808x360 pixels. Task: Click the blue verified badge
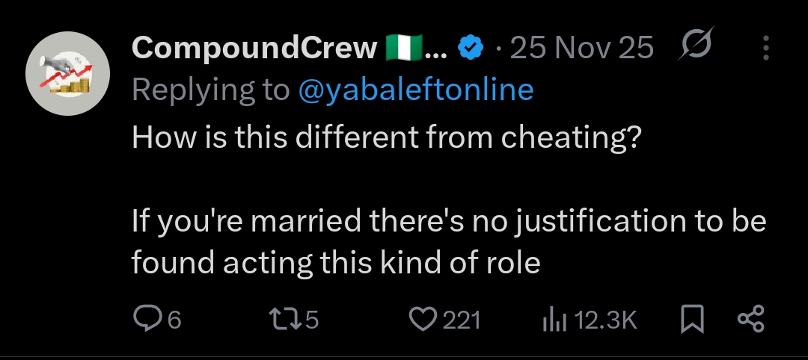click(x=470, y=49)
